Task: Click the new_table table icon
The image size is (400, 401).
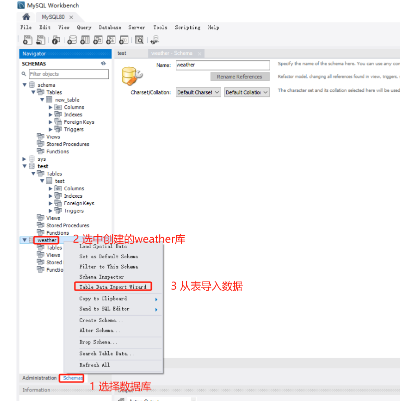Action: click(x=49, y=99)
